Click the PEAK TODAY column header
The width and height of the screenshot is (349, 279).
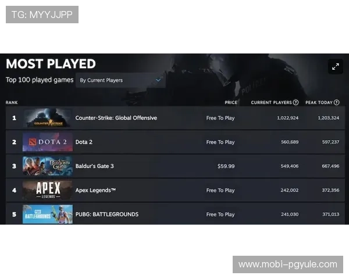pos(319,102)
